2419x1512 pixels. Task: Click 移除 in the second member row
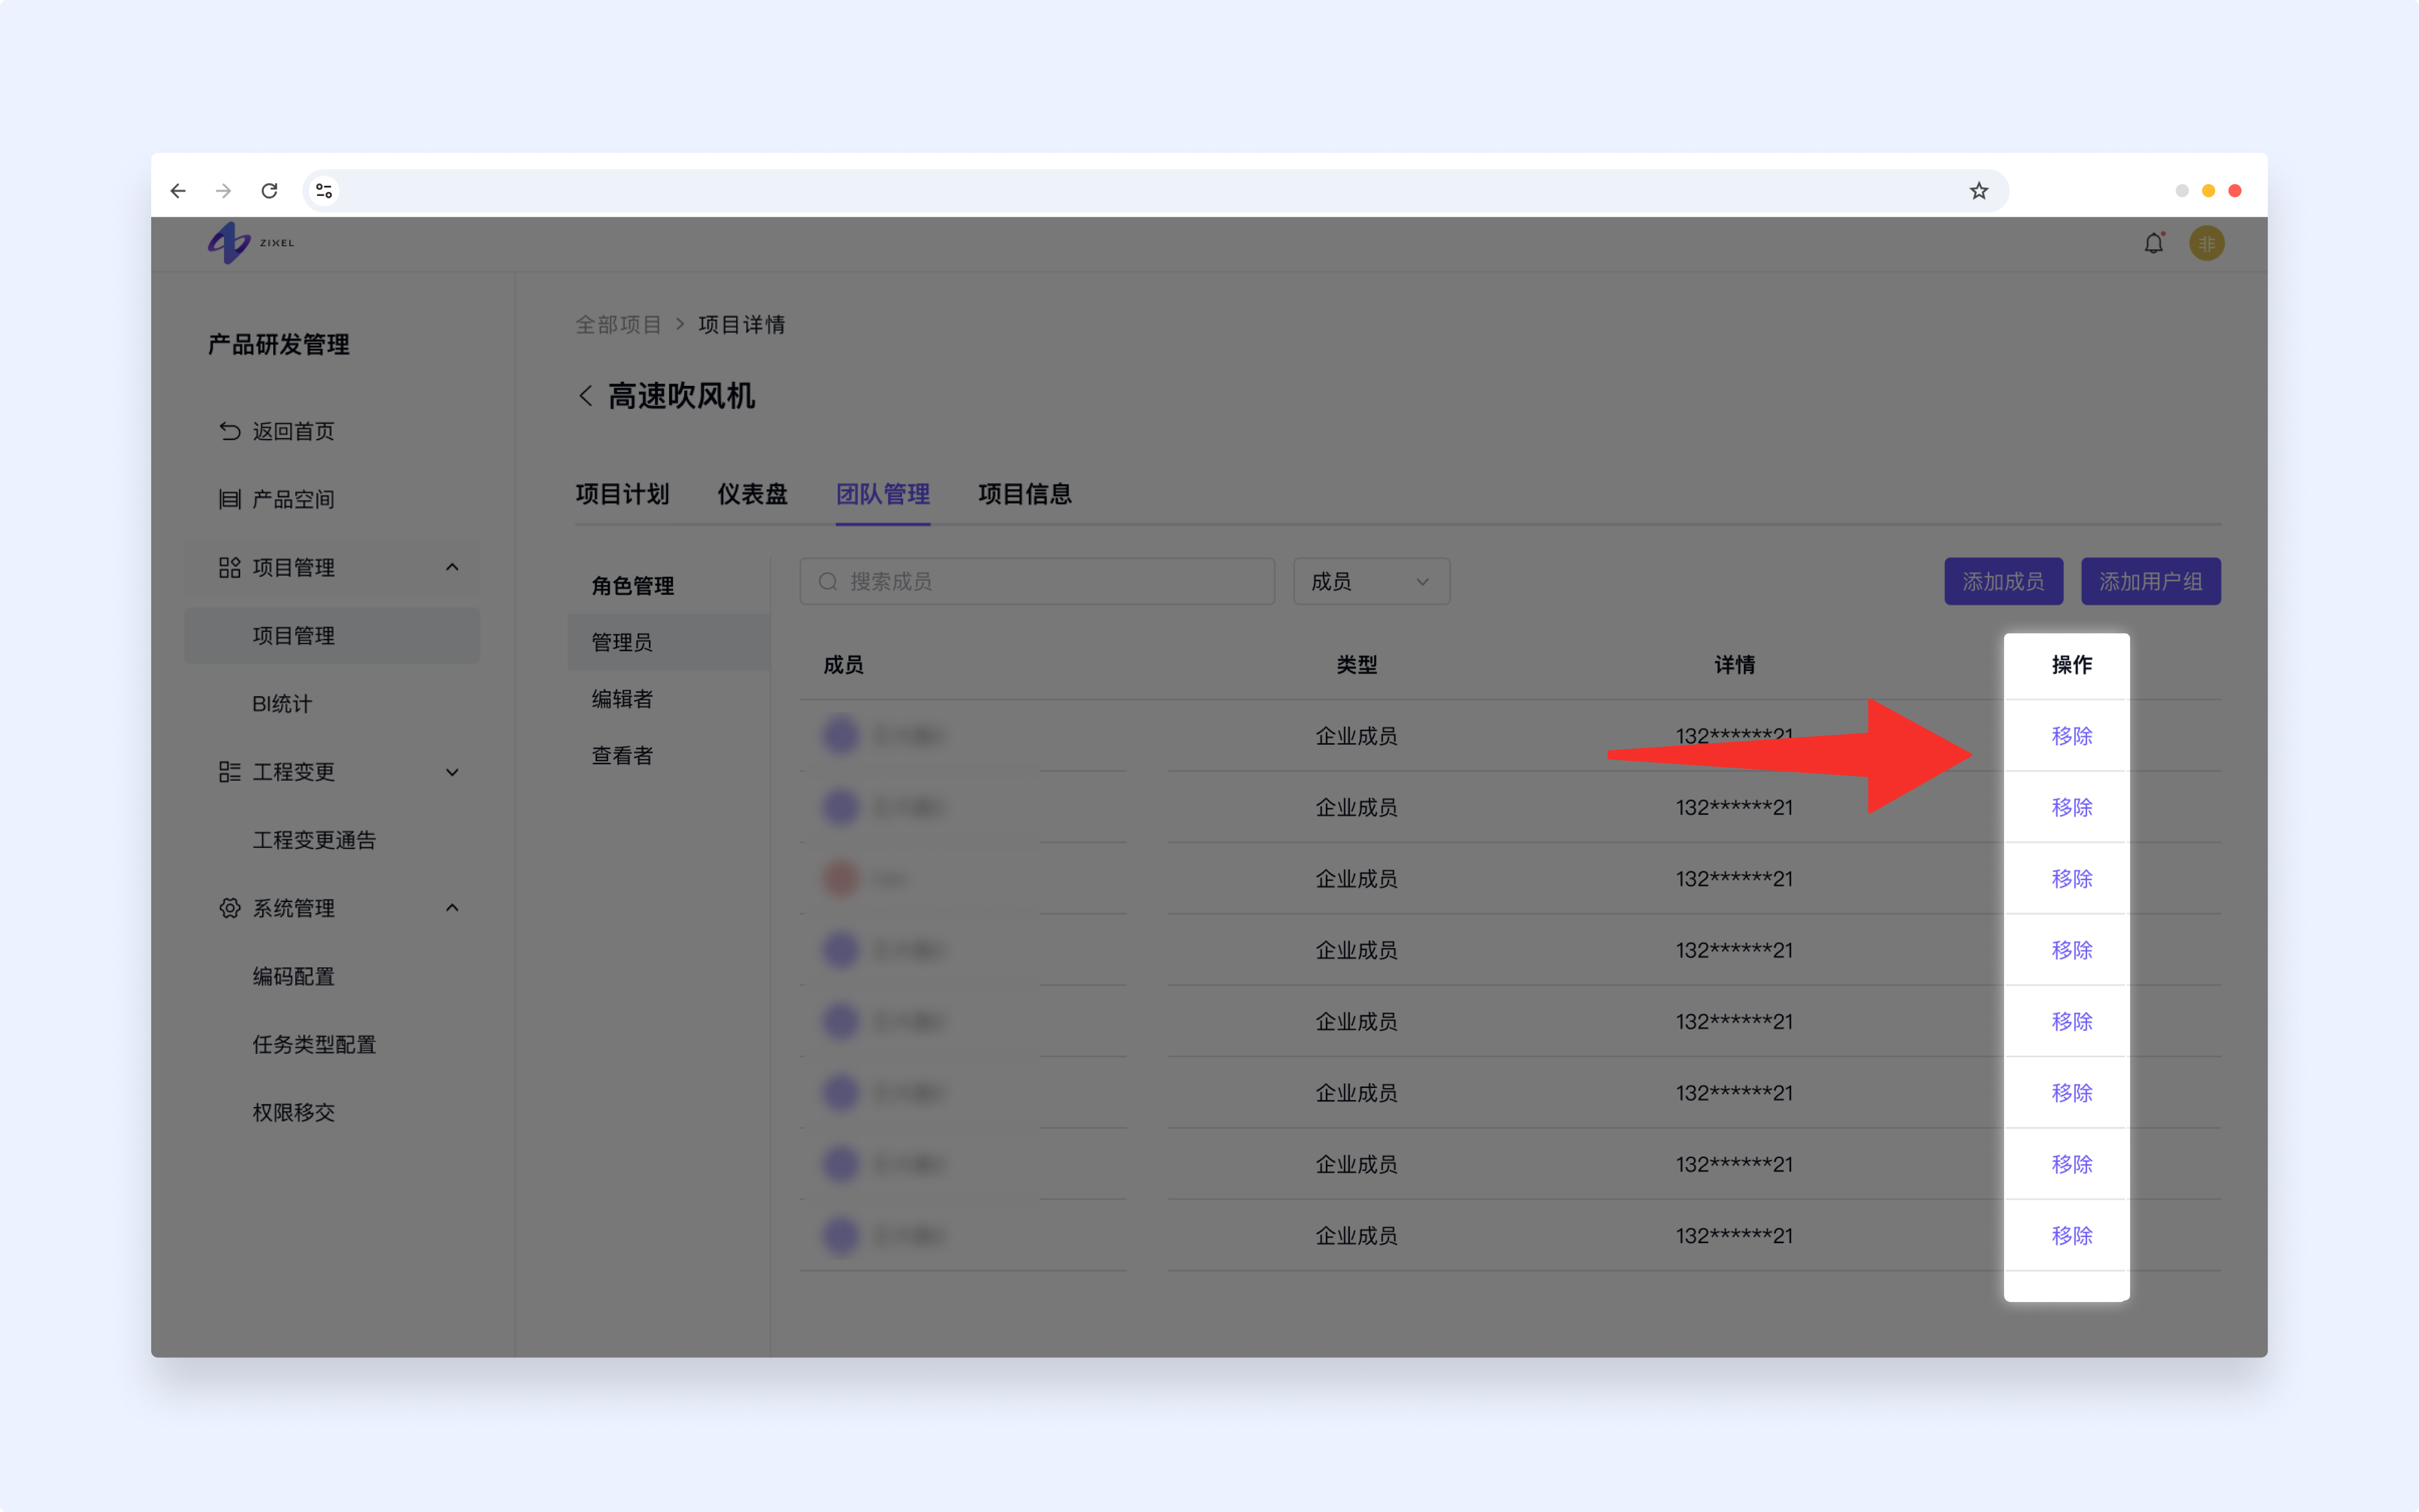tap(2071, 807)
